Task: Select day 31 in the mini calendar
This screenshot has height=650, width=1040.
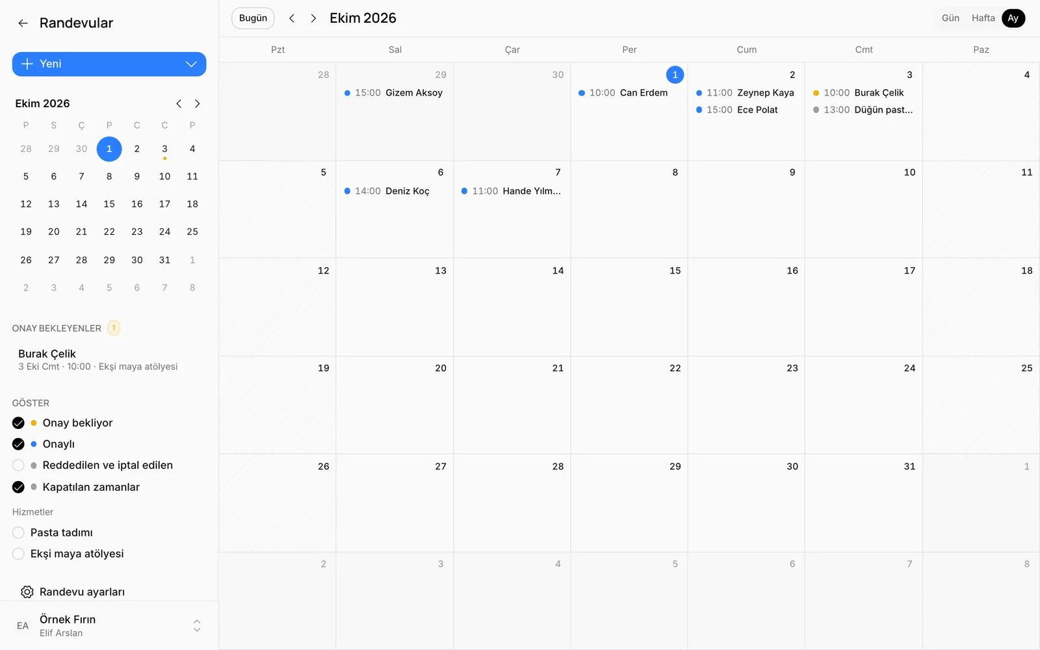Action: (x=164, y=260)
